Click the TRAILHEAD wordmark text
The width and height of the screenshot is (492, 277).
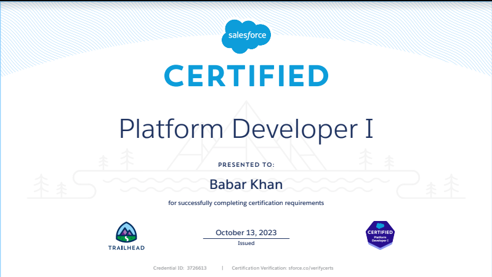click(x=126, y=248)
